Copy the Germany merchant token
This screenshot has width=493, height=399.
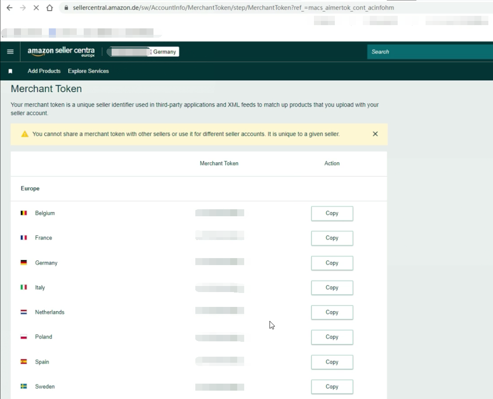(x=332, y=263)
